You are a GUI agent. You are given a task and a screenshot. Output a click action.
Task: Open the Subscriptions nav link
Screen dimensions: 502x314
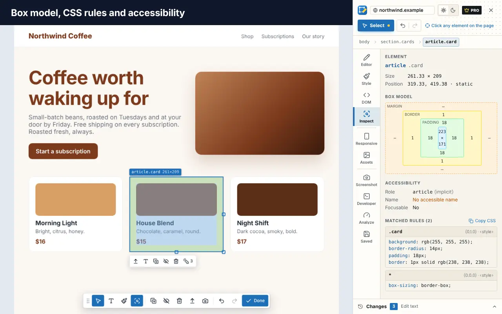pyautogui.click(x=278, y=37)
